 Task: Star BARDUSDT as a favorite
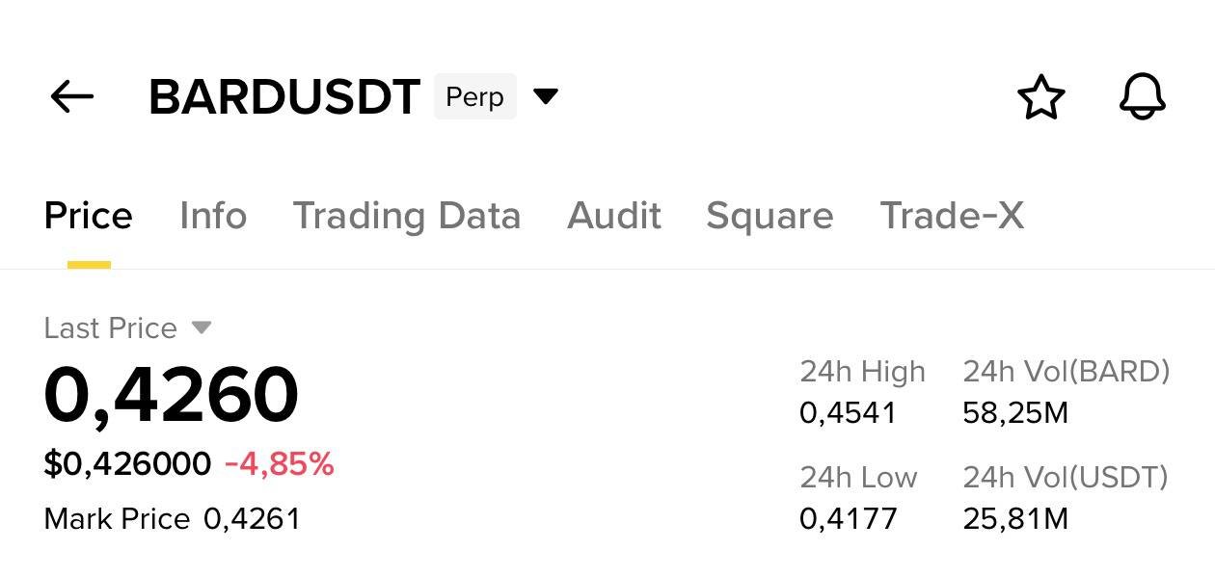click(1041, 96)
